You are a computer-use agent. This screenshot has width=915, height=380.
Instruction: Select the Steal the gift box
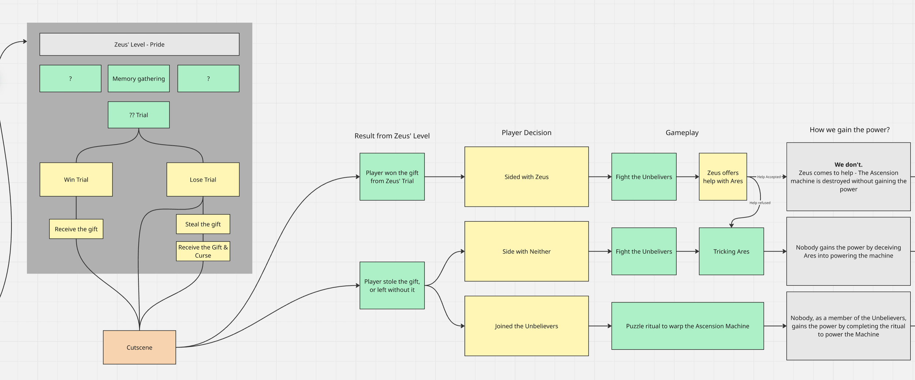click(x=203, y=224)
